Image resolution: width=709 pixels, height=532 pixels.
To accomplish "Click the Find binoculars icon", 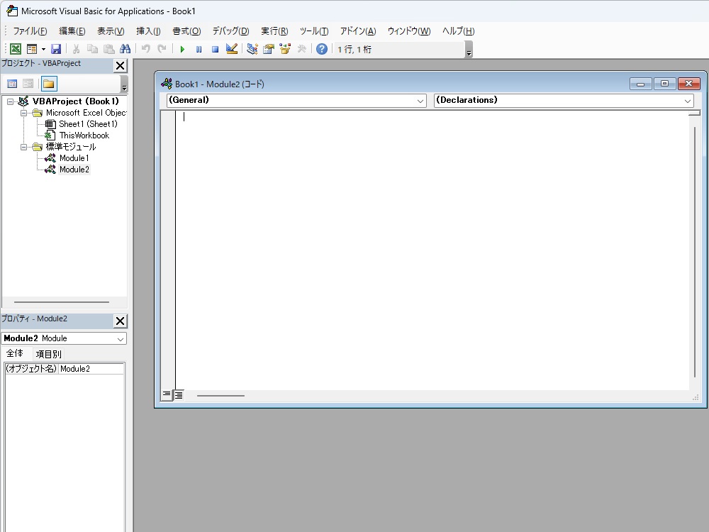I will [125, 49].
